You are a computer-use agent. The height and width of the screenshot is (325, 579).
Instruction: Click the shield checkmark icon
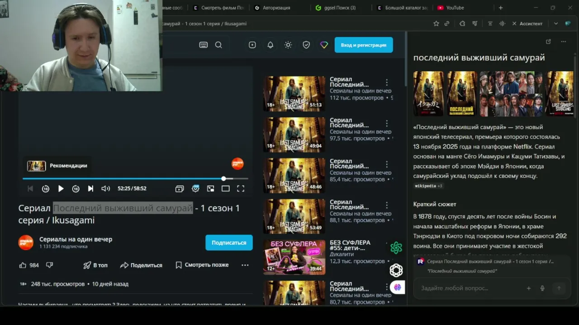[306, 45]
